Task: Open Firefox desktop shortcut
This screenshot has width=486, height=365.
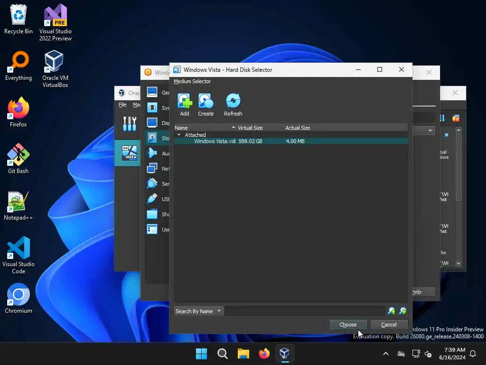Action: (x=19, y=112)
